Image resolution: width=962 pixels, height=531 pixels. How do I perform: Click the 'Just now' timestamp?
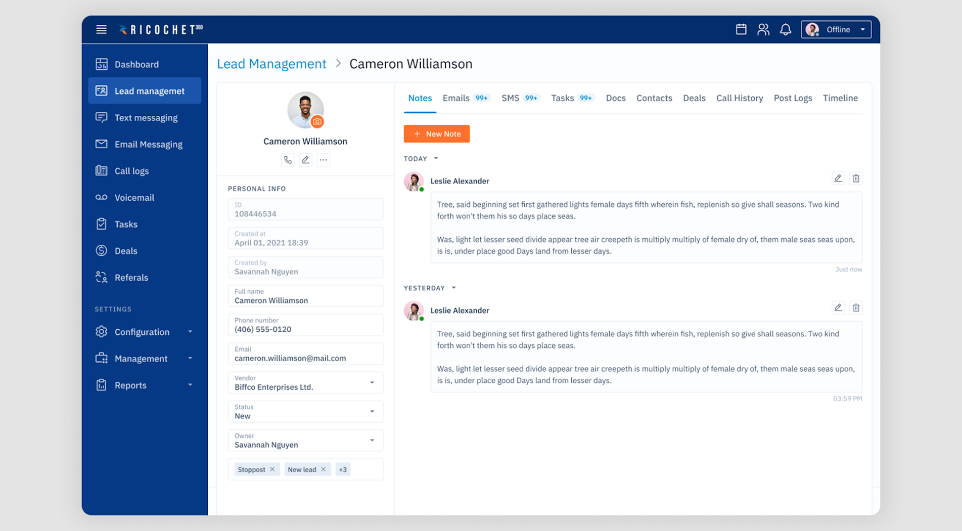pos(849,269)
